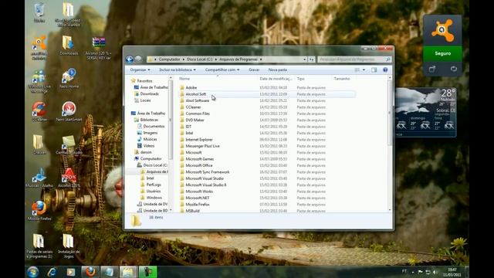Switch to Explorer window in taskbar
This screenshot has height=278, width=494.
tap(128, 272)
